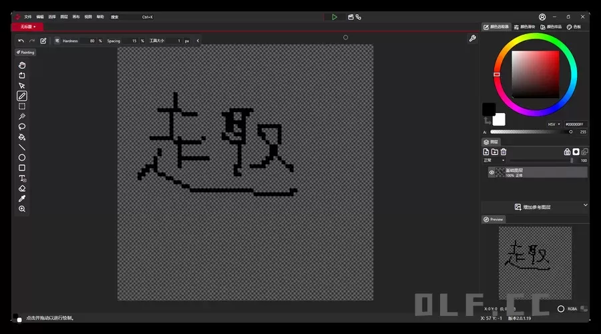Select the 图层 panel tab
The image size is (601, 334).
(x=491, y=142)
